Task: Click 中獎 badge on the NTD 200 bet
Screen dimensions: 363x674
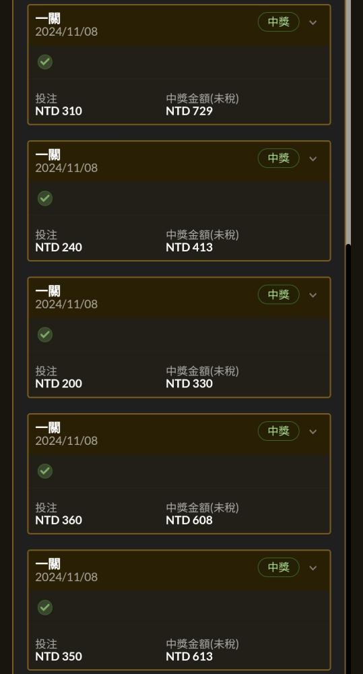Action: coord(278,295)
